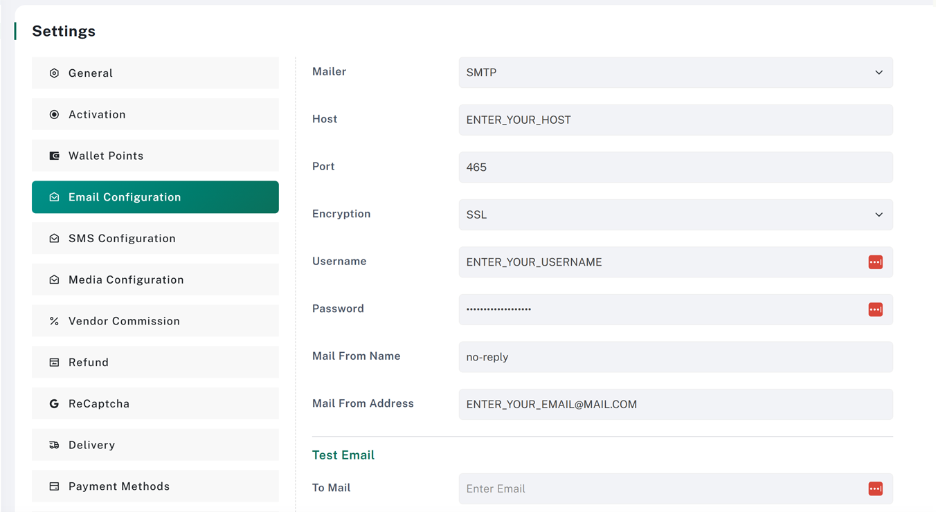The height and width of the screenshot is (512, 936).
Task: Click the ReCaptcha Google icon
Action: (54, 403)
